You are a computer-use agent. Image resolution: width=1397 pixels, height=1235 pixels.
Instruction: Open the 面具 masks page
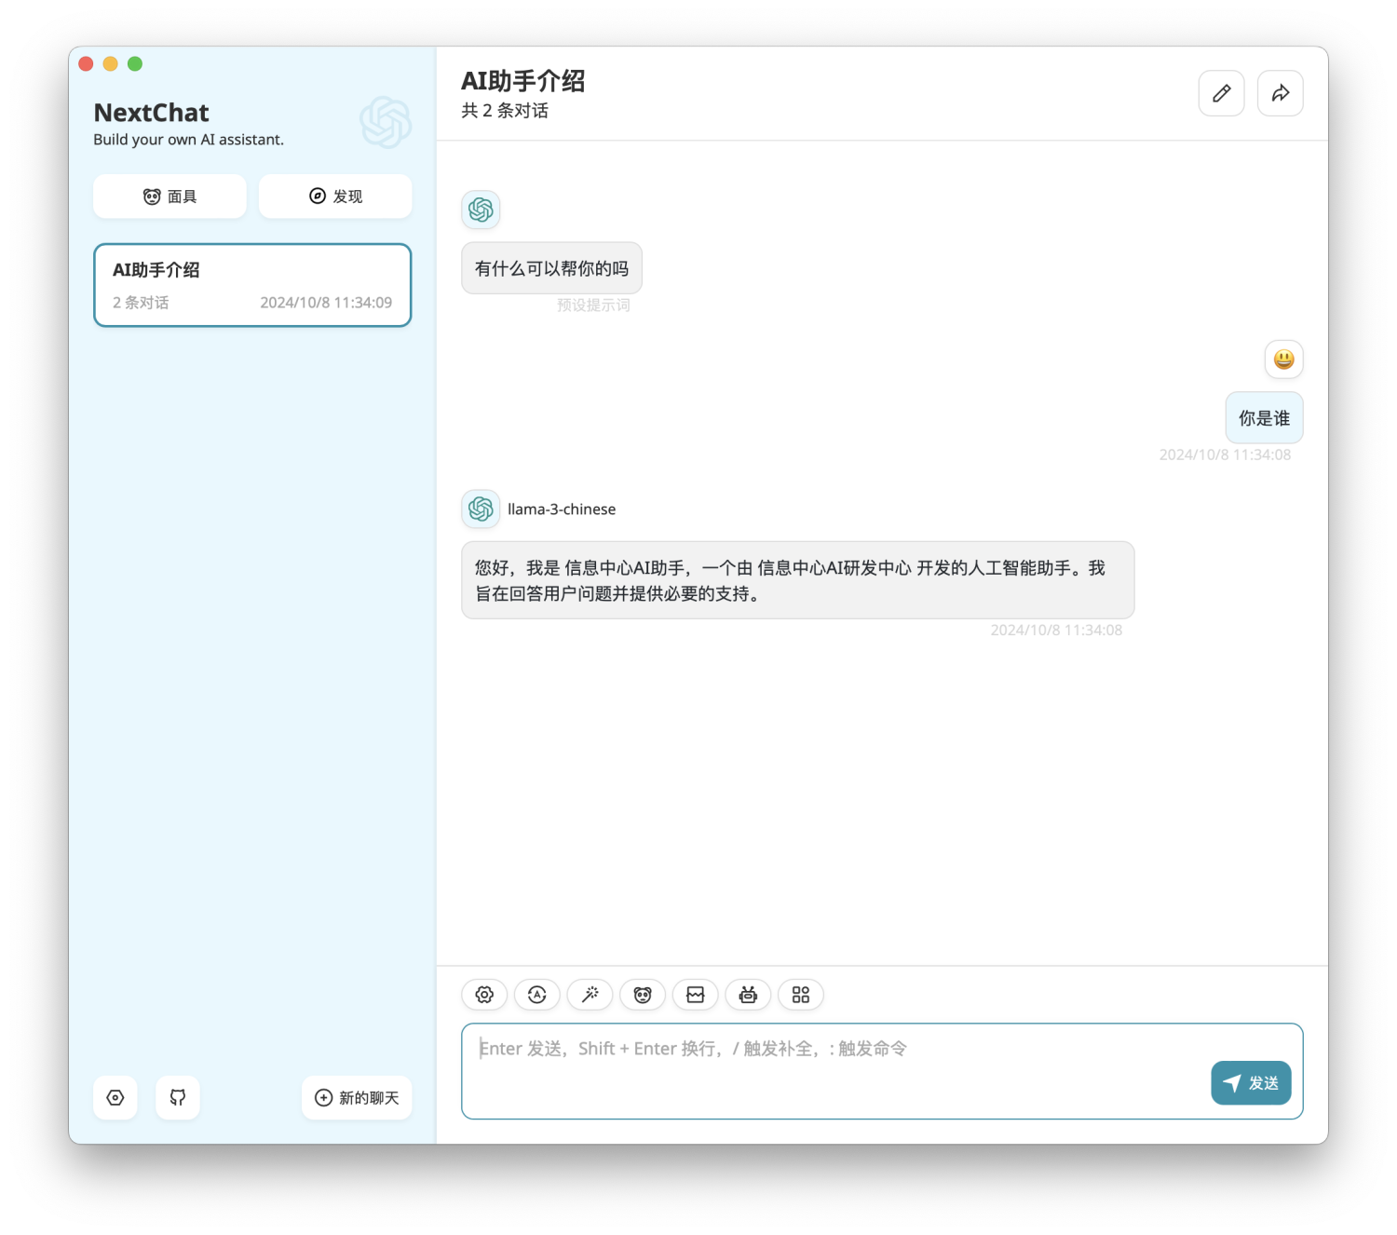click(x=170, y=197)
